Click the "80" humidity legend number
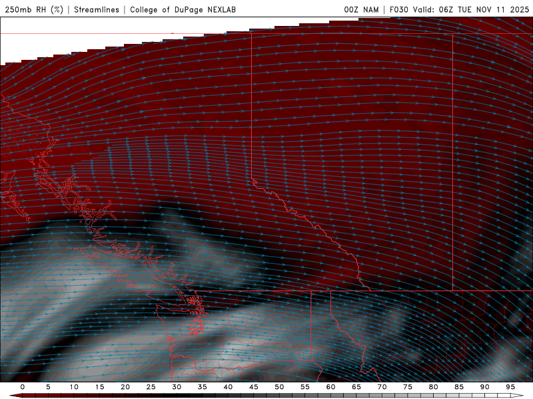The height and width of the screenshot is (399, 533). 433,387
